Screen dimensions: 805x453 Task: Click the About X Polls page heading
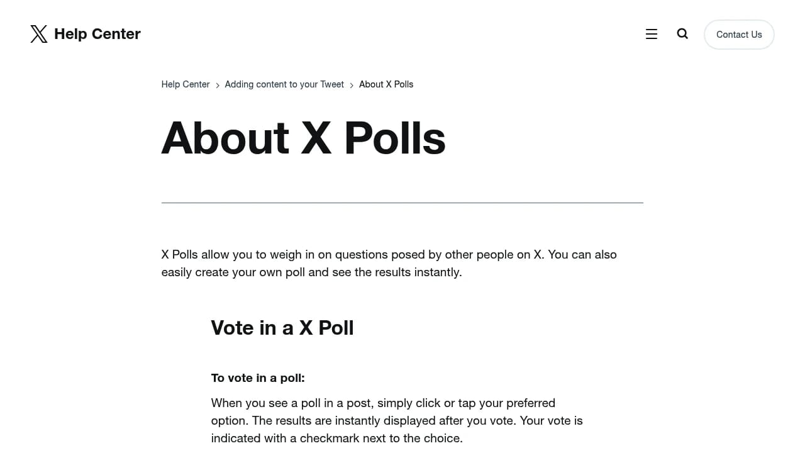(x=303, y=138)
